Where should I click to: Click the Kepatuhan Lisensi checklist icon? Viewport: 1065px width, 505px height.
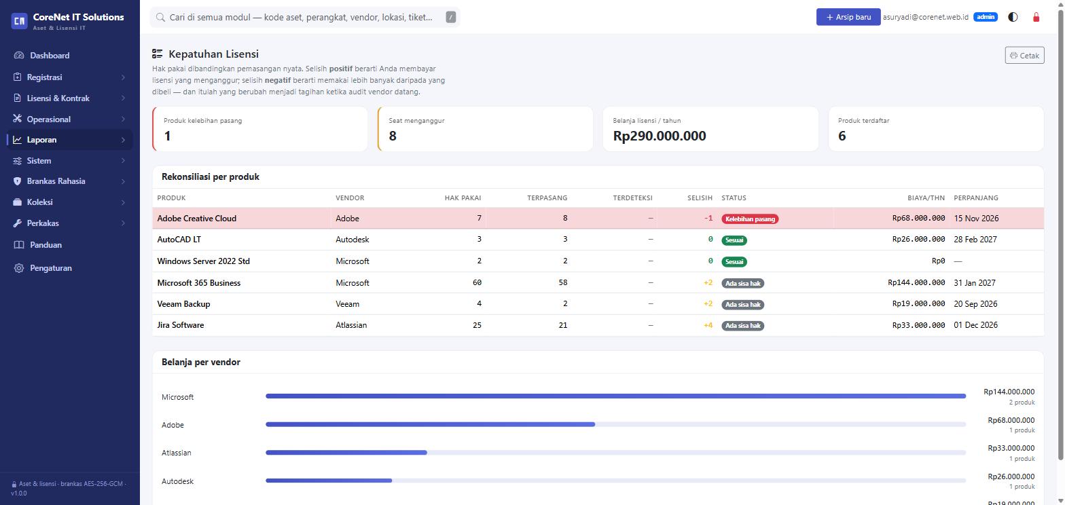point(158,54)
